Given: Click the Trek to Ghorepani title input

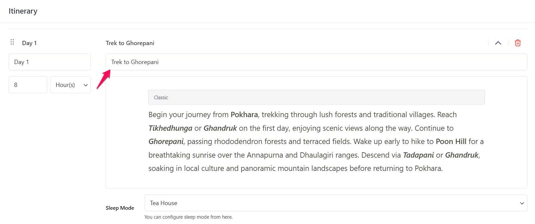Looking at the screenshot, I should tap(316, 62).
